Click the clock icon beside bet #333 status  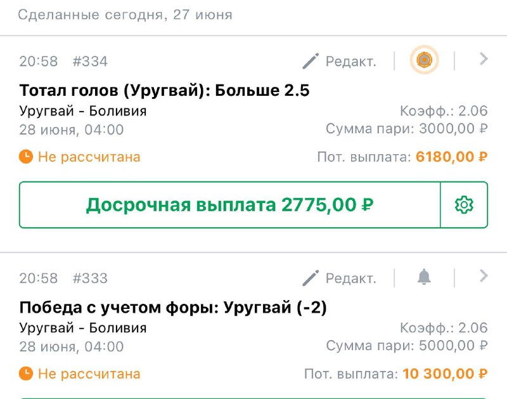(26, 374)
